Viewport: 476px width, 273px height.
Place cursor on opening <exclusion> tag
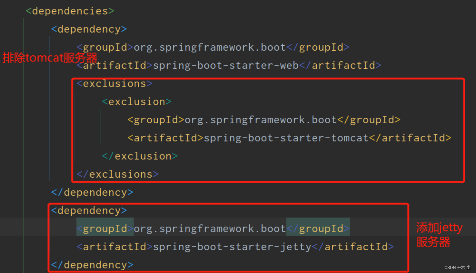(x=137, y=102)
